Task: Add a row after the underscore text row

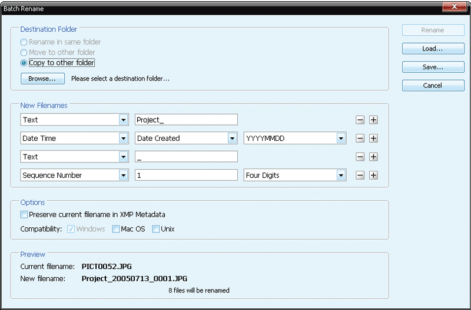Action: click(373, 157)
